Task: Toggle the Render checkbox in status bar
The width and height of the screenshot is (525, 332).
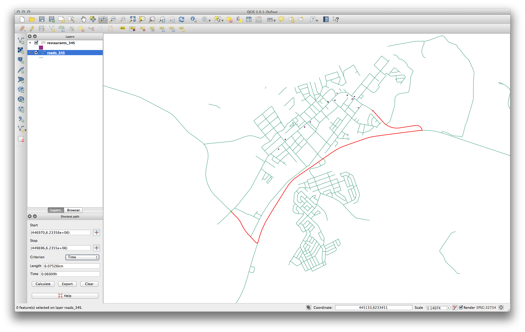Action: (x=461, y=308)
